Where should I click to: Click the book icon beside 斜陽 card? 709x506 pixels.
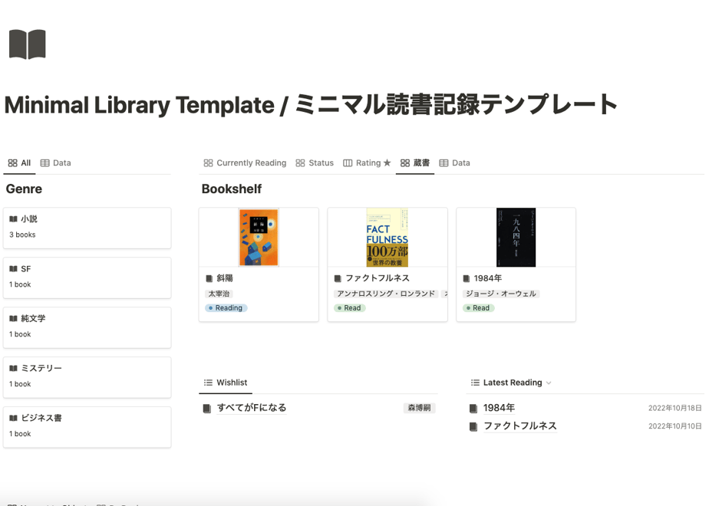click(x=209, y=278)
